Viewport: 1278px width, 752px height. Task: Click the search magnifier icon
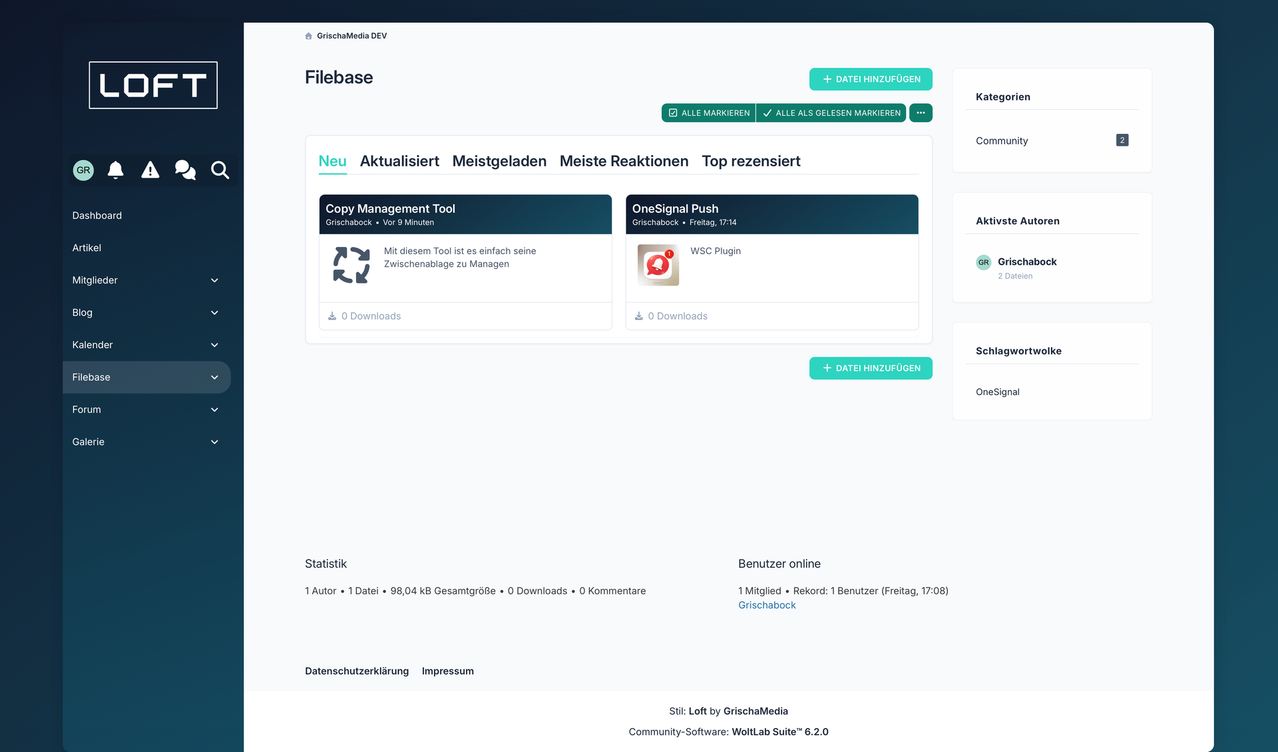[x=220, y=170]
